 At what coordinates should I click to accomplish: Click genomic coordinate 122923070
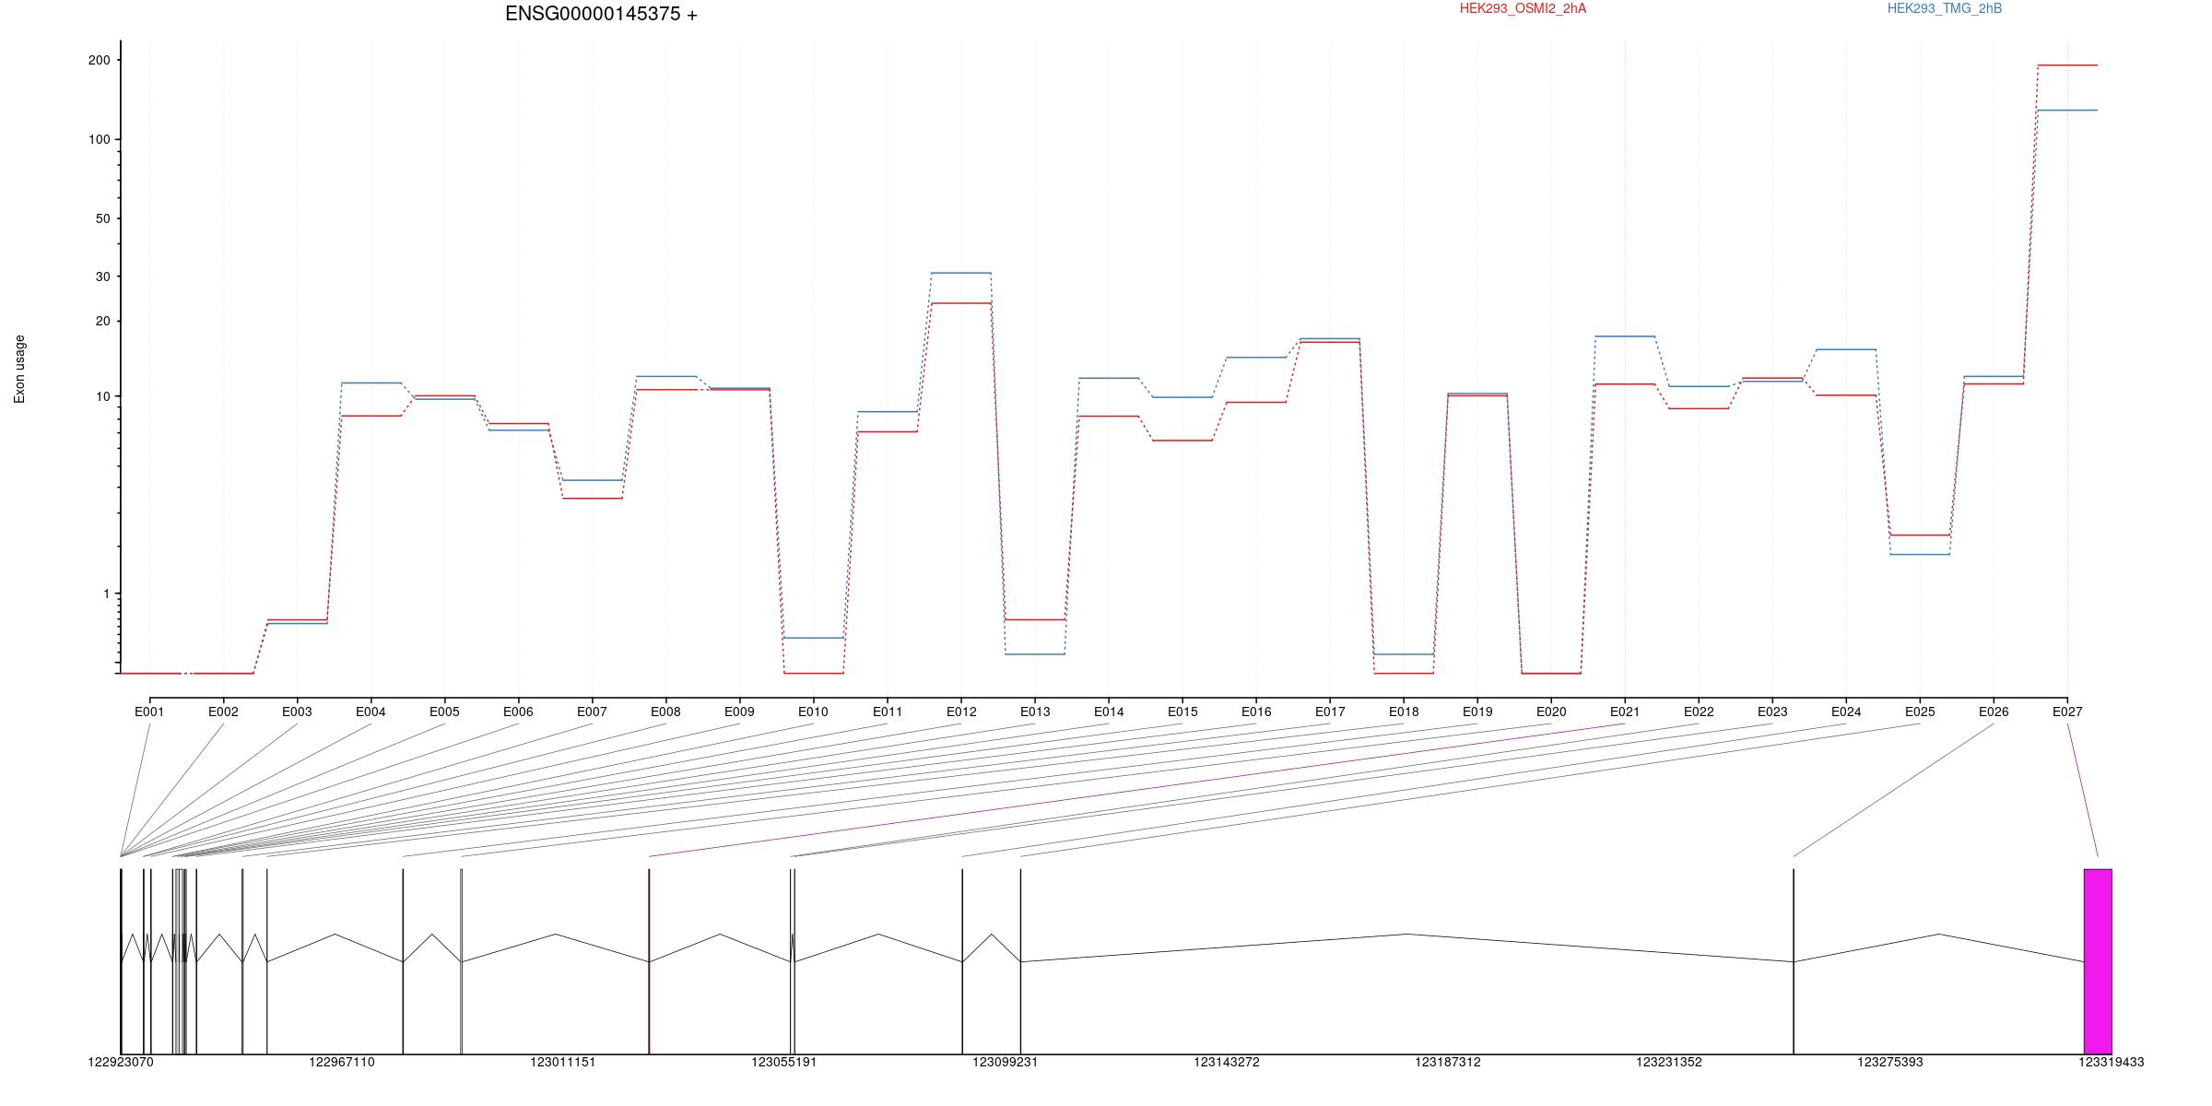pos(121,1062)
